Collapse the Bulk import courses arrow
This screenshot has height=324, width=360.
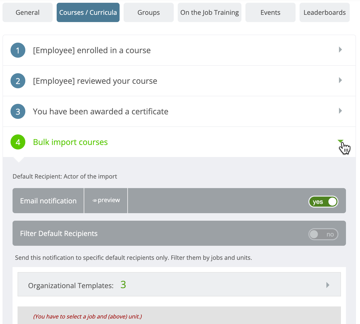340,141
